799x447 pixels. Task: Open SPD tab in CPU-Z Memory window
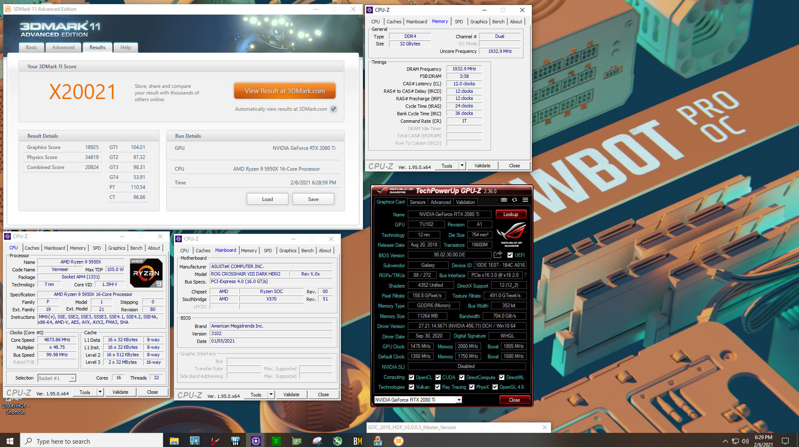point(459,22)
